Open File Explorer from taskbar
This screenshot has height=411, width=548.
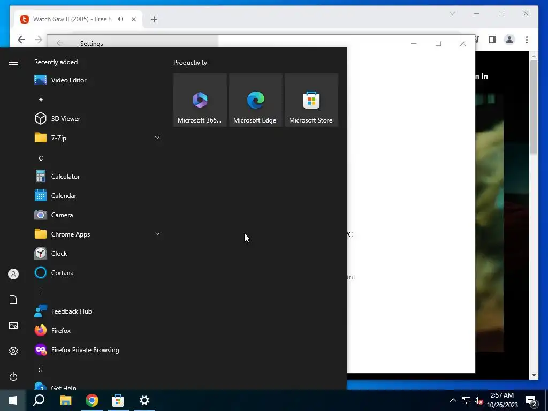(x=65, y=400)
